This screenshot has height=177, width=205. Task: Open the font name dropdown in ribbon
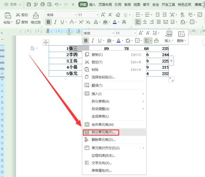pyautogui.click(x=76, y=15)
